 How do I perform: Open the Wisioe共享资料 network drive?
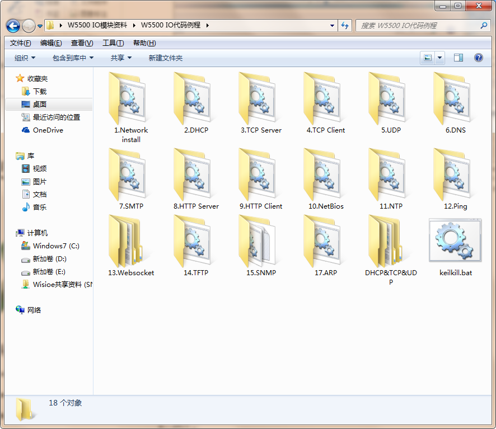tap(57, 285)
